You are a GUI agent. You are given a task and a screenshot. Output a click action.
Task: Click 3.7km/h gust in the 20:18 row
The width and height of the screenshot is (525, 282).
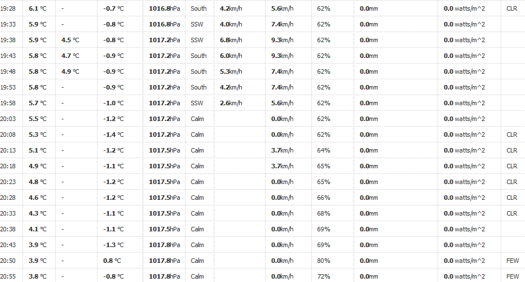(x=283, y=166)
